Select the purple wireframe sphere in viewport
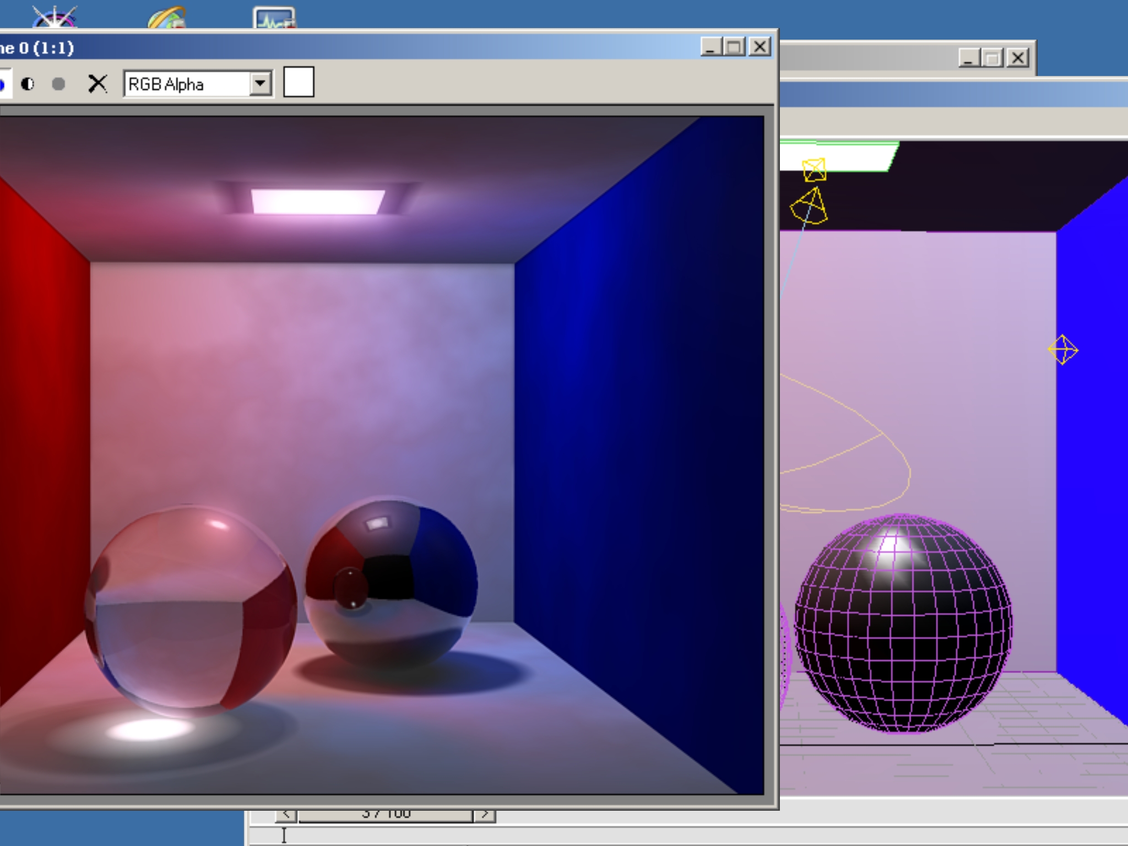This screenshot has width=1128, height=846. (x=903, y=623)
